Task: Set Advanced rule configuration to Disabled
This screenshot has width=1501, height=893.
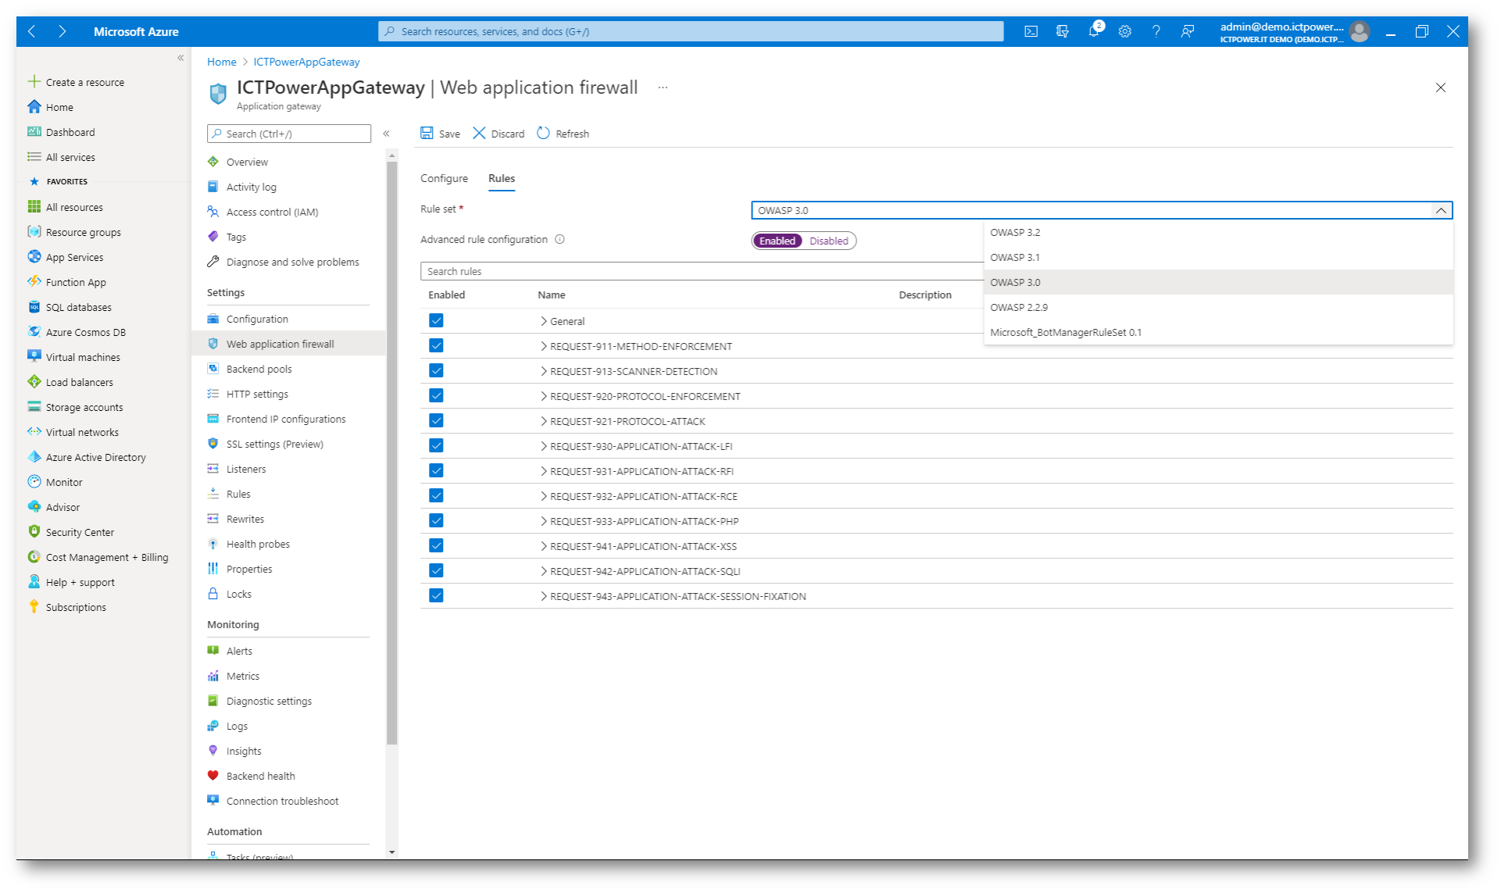Action: (828, 241)
